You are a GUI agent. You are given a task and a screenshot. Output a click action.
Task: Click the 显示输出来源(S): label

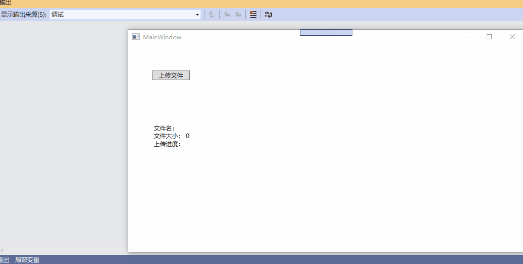[x=24, y=15]
